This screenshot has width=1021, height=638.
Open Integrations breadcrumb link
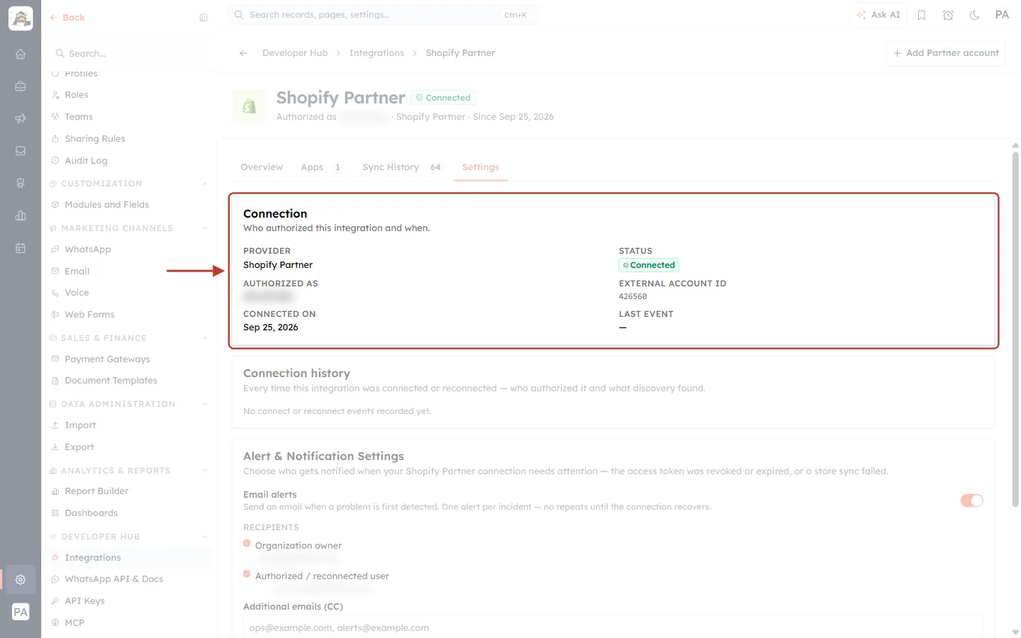376,53
